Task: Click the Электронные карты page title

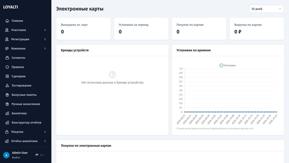Action: coord(79,9)
